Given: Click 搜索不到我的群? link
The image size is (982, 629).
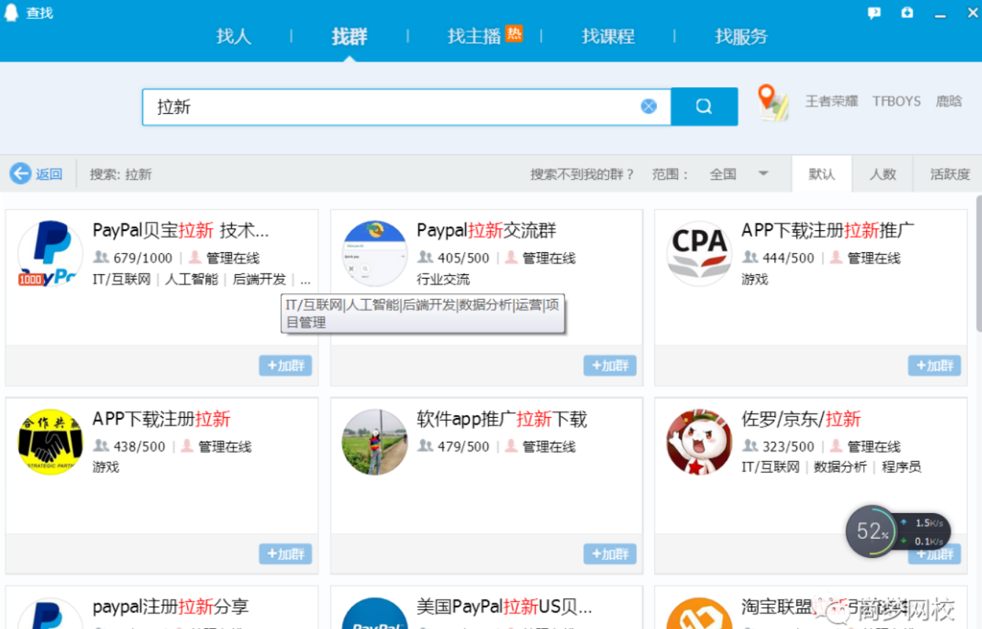Looking at the screenshot, I should [x=582, y=174].
